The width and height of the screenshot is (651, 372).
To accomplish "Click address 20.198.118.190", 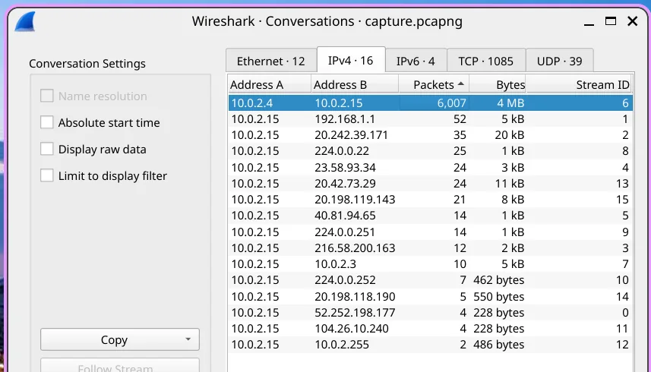I will pyautogui.click(x=355, y=297).
